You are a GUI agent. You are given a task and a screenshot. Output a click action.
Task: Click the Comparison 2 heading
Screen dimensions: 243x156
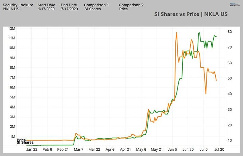(x=131, y=5)
